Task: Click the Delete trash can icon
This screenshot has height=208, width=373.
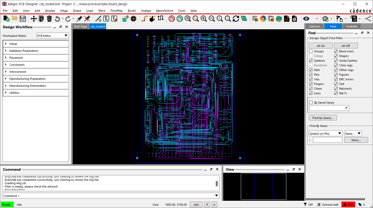Action: coord(49,19)
